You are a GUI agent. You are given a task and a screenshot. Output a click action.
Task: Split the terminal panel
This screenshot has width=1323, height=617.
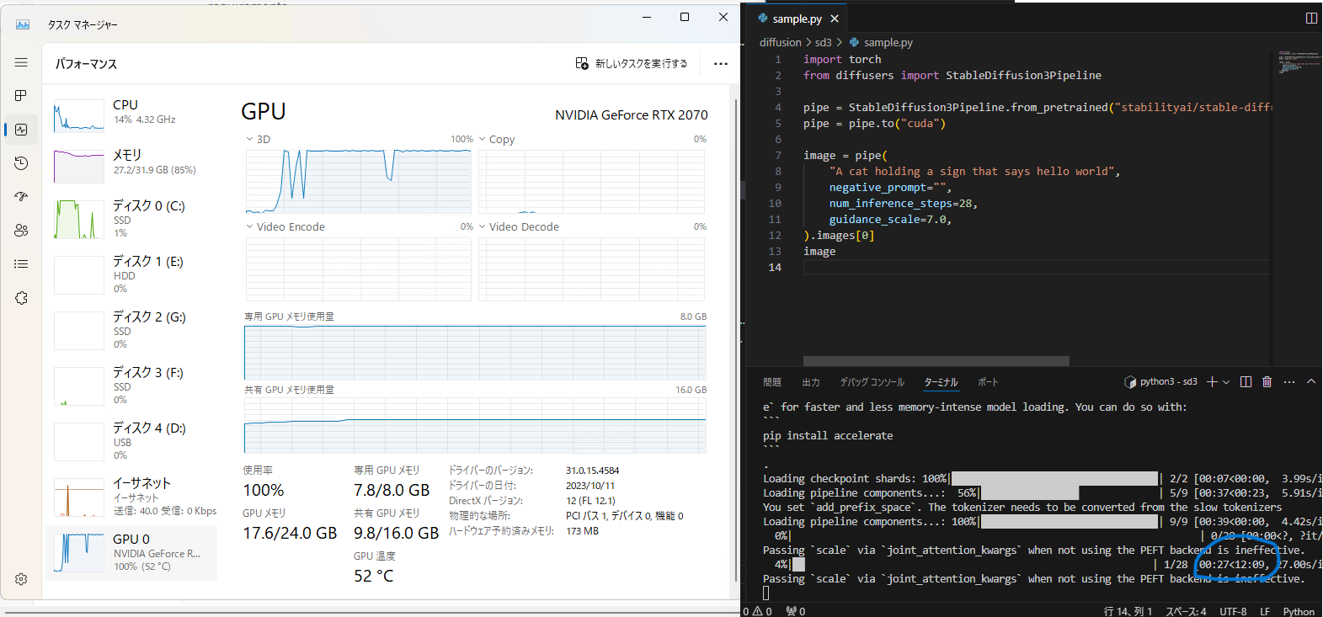click(x=1246, y=381)
